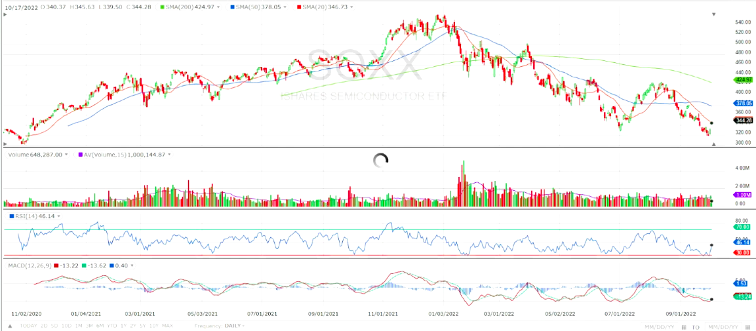The height and width of the screenshot is (331, 756).
Task: Click the 344.28 last price axis tag
Action: (742, 120)
